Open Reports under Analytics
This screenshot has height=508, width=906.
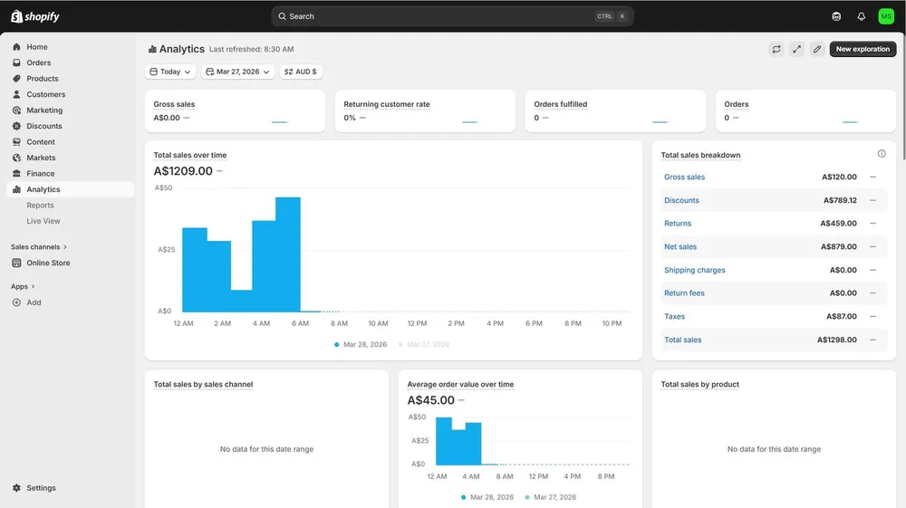(x=40, y=205)
